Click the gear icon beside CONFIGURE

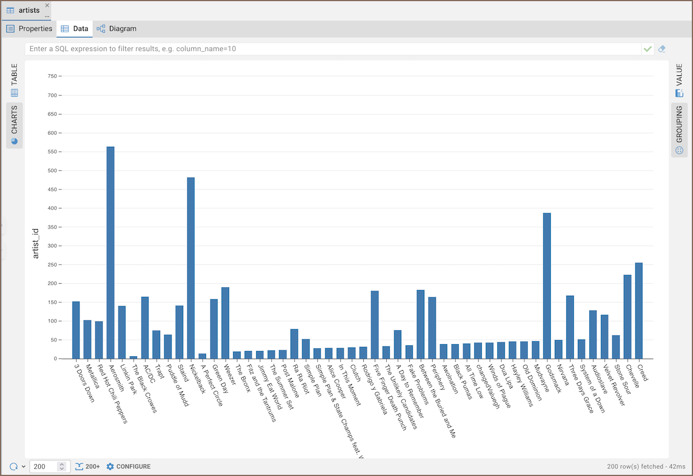click(x=111, y=466)
